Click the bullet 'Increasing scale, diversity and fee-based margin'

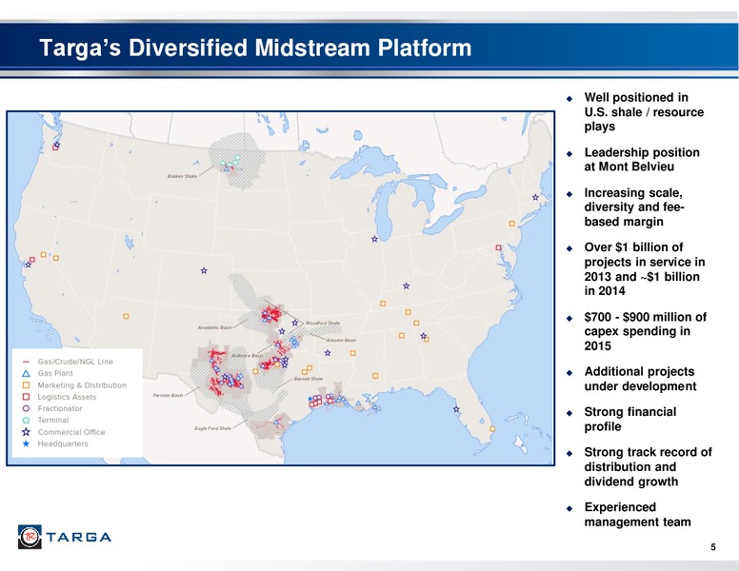point(634,207)
